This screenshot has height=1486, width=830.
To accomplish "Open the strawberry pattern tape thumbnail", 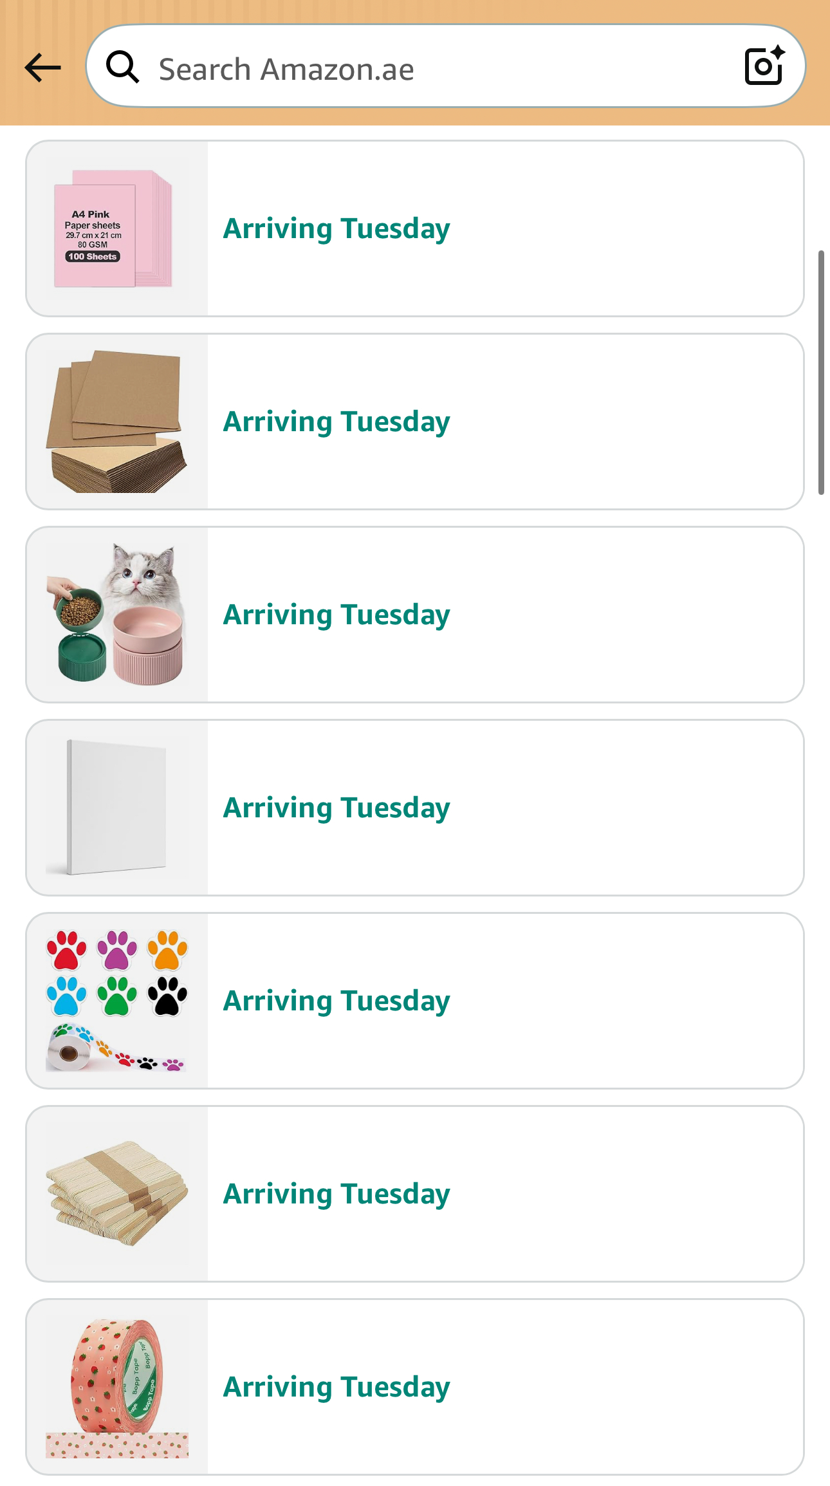I will (116, 1388).
